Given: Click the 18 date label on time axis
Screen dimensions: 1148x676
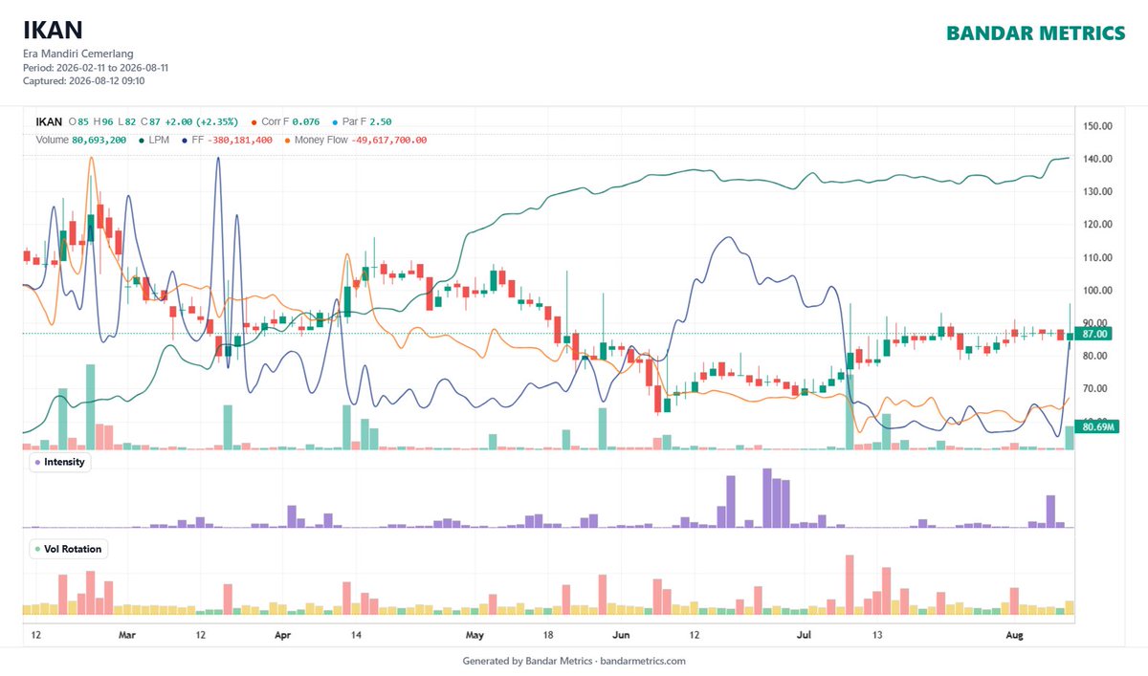Looking at the screenshot, I should 548,634.
